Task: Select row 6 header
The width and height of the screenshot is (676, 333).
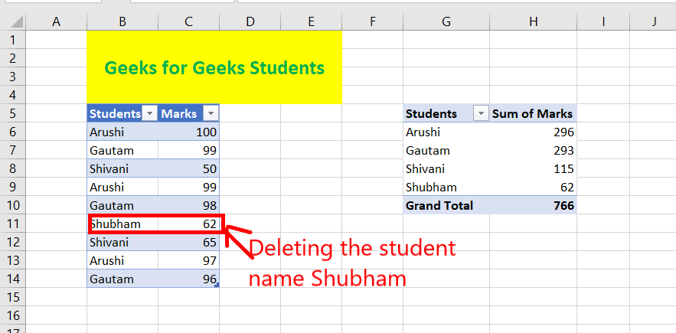Action: click(x=13, y=132)
